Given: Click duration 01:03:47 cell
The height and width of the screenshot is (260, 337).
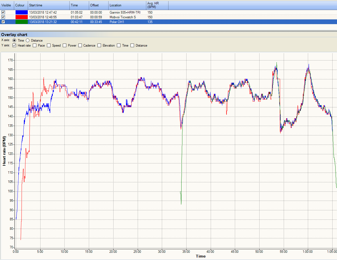Looking at the screenshot, I should click(x=77, y=17).
